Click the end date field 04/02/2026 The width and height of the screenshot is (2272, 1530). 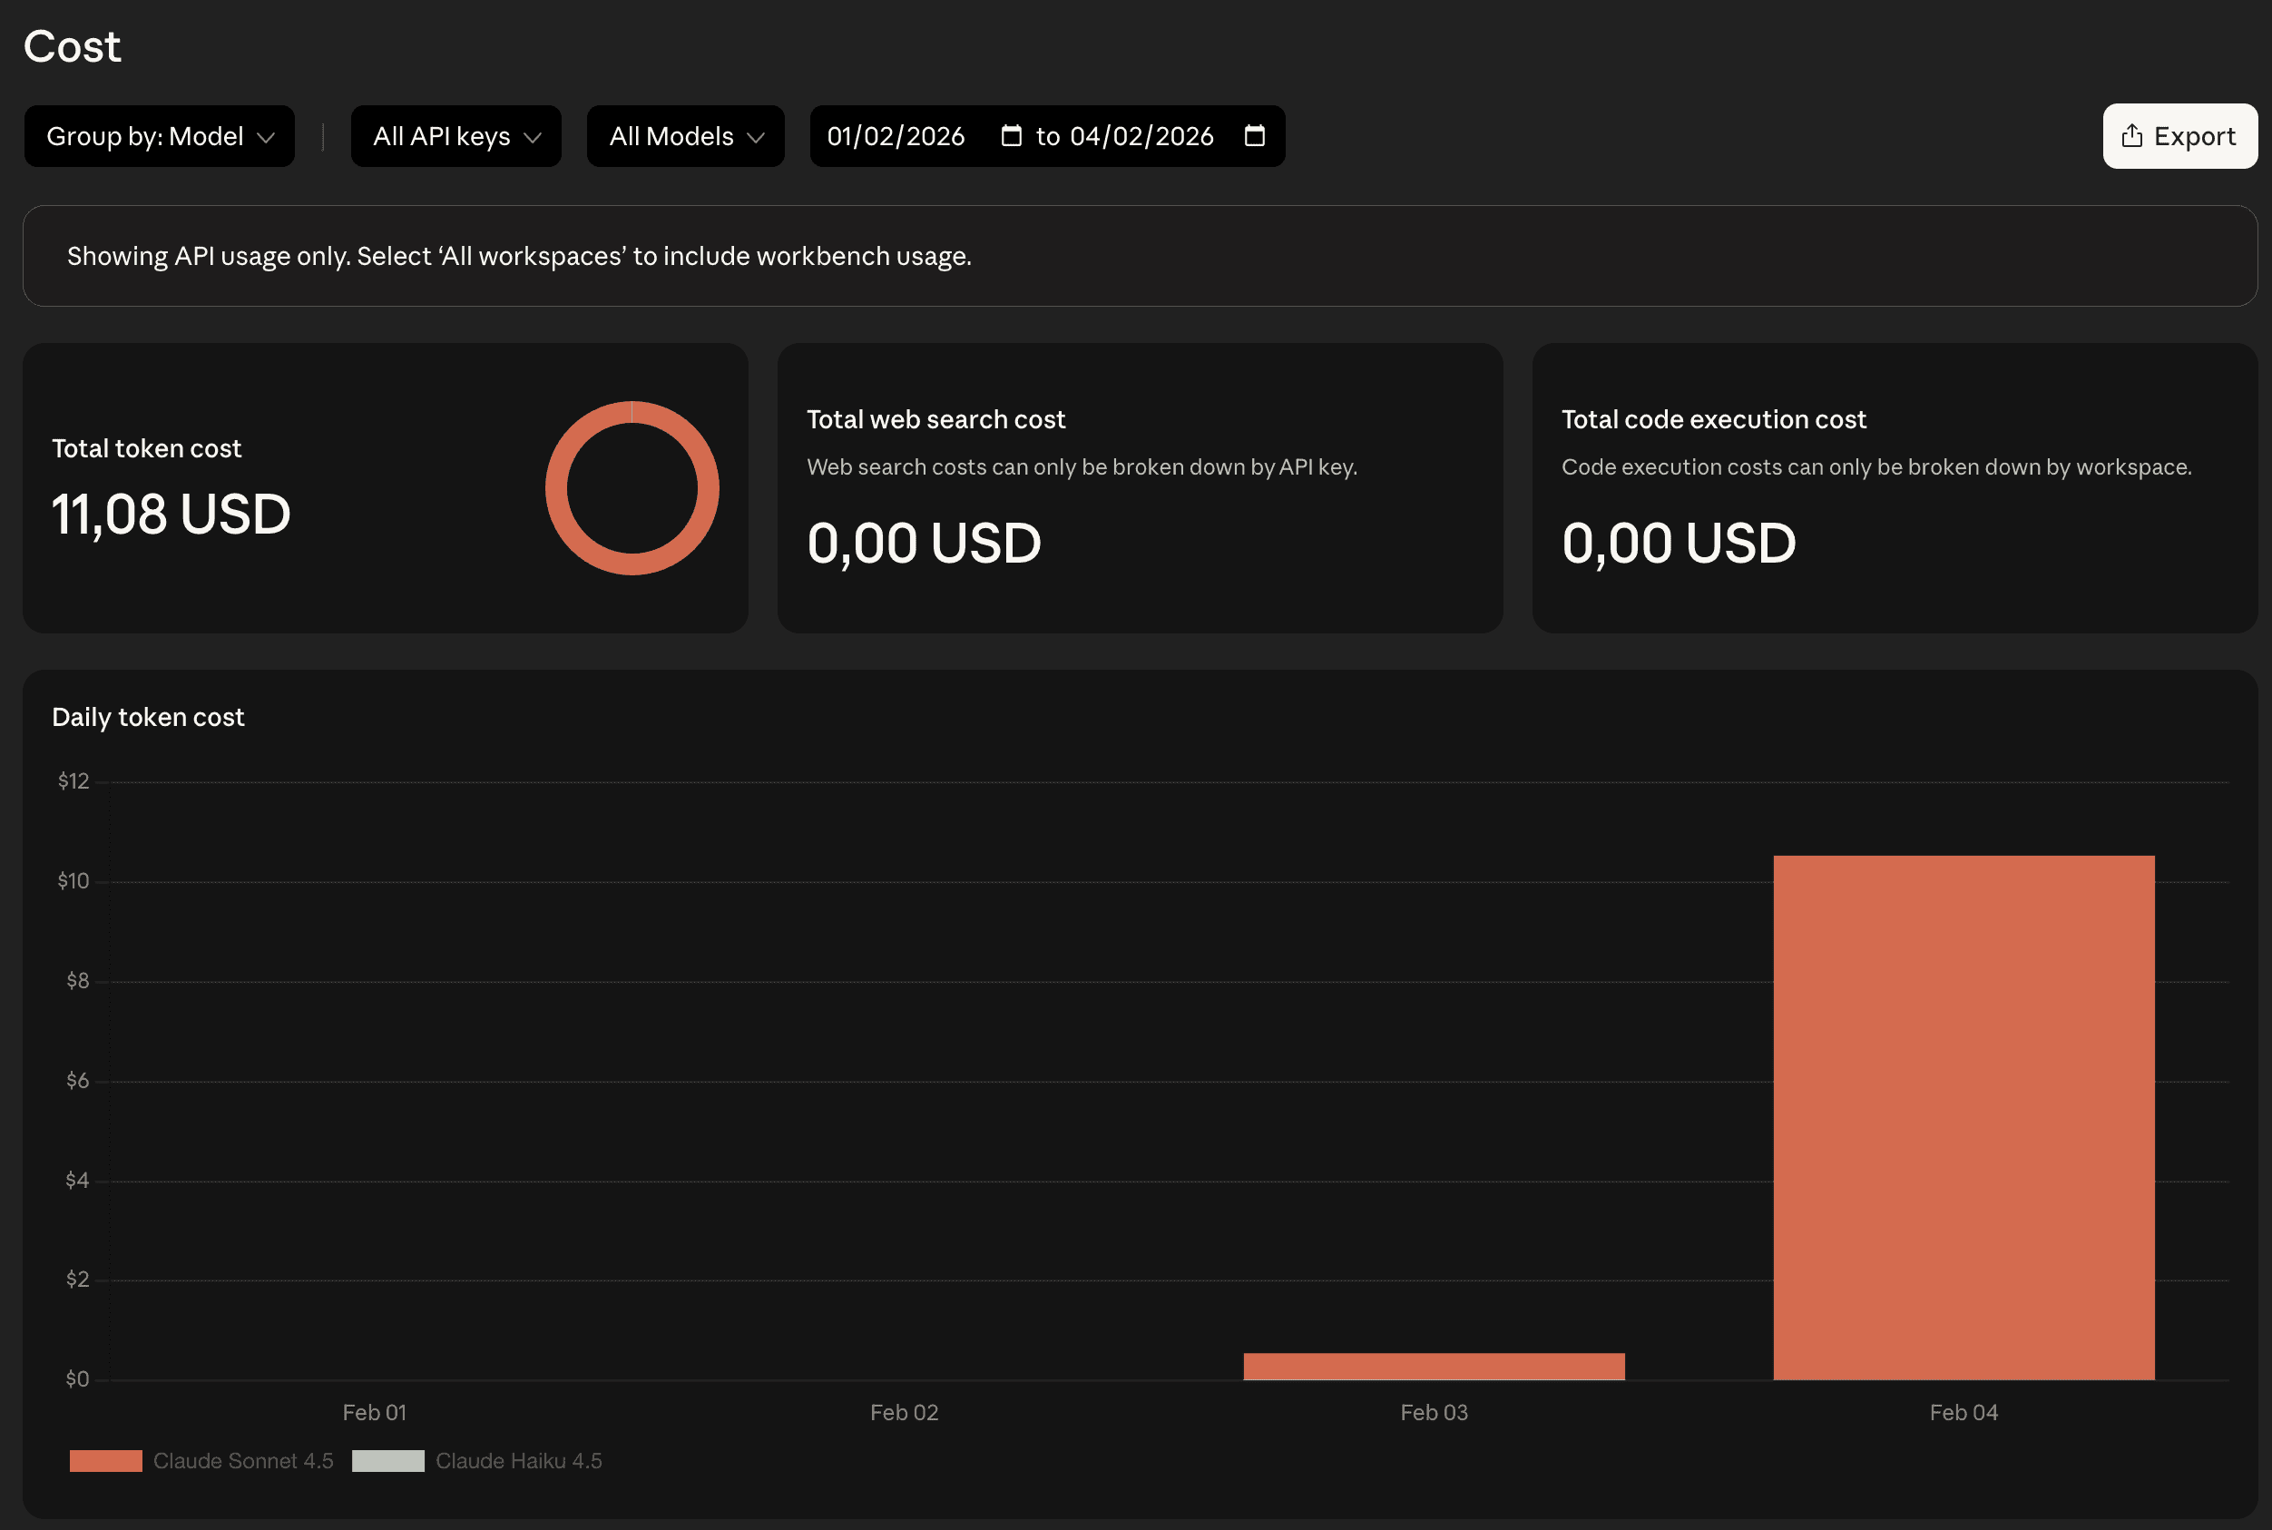coord(1141,137)
